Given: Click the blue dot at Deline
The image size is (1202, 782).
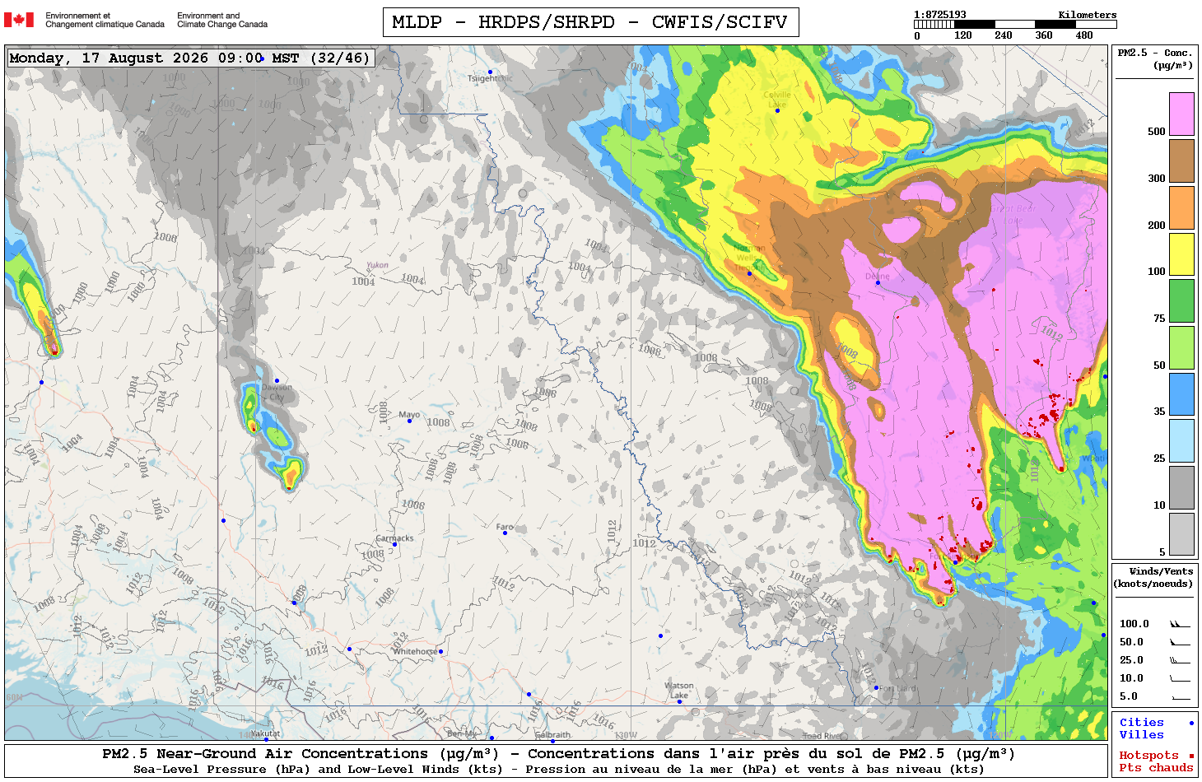Looking at the screenshot, I should (878, 283).
